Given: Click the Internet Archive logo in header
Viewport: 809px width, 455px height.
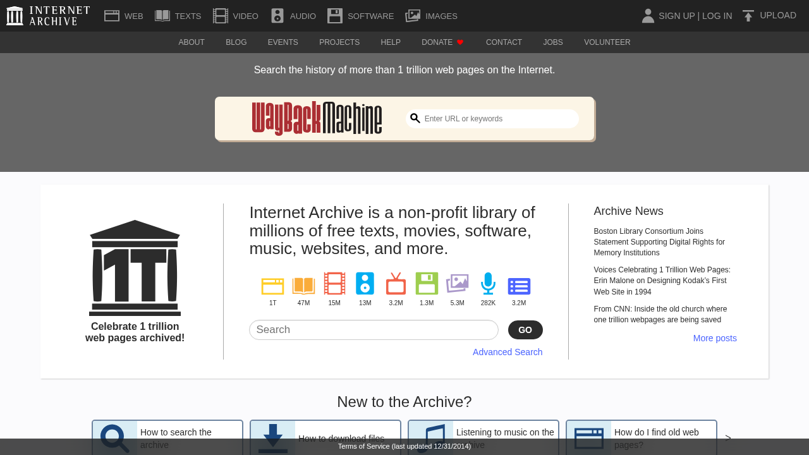Looking at the screenshot, I should pyautogui.click(x=48, y=16).
